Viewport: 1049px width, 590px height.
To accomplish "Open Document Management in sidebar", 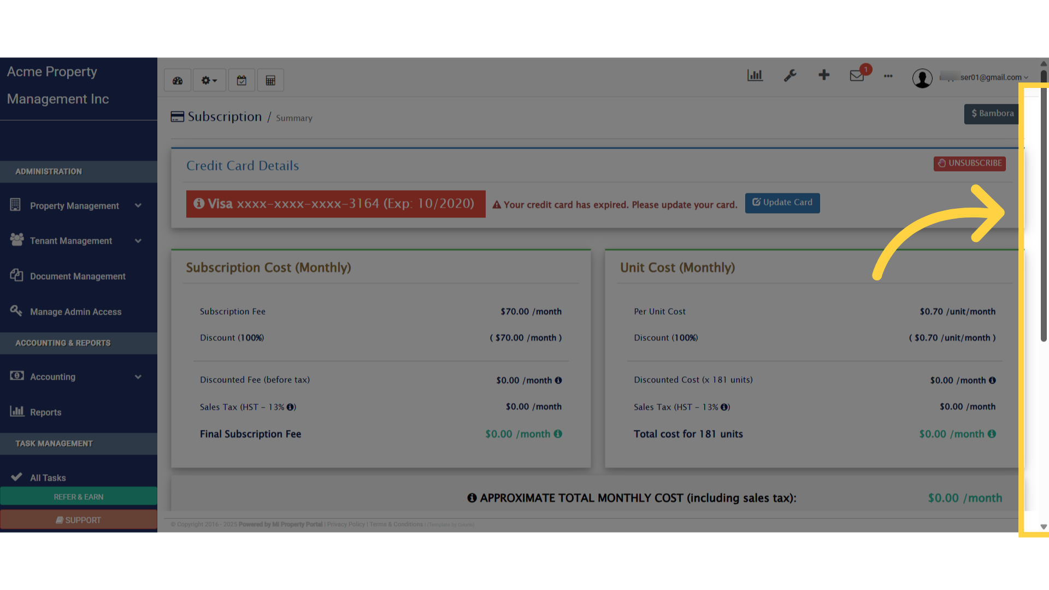I will (x=77, y=276).
